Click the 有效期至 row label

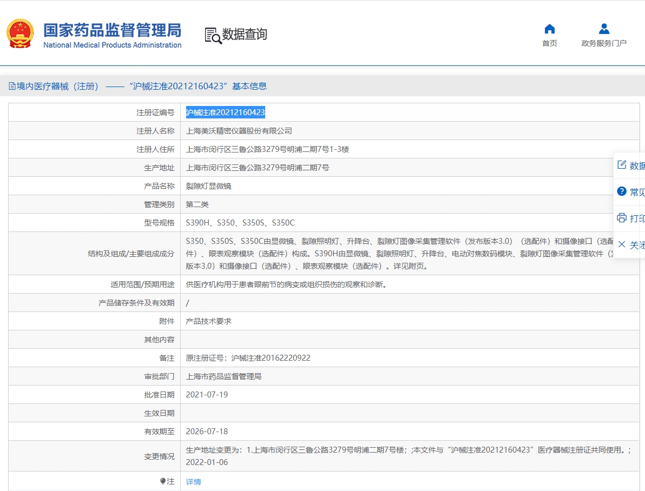[x=159, y=432]
